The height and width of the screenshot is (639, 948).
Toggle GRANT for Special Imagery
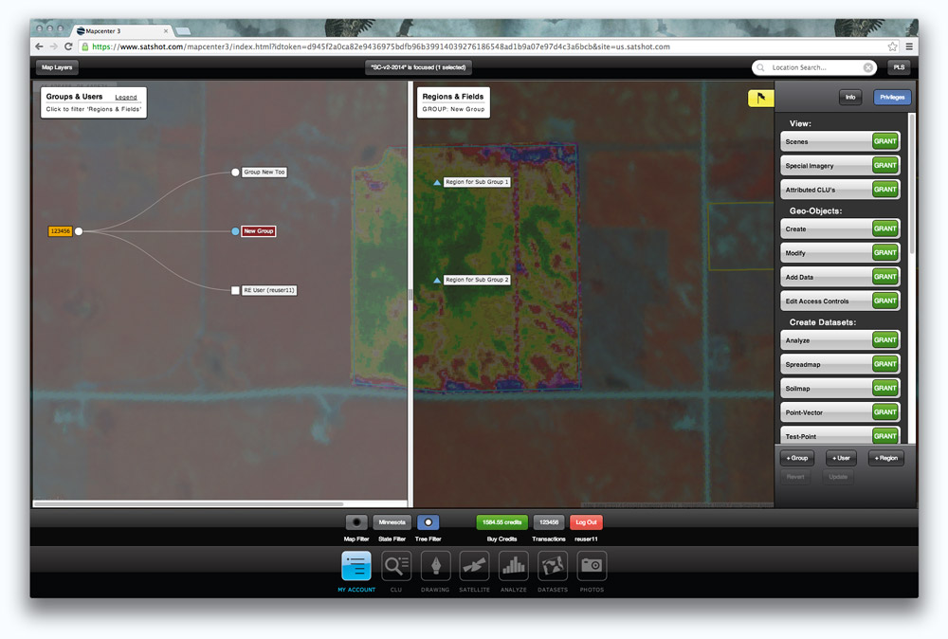point(885,165)
